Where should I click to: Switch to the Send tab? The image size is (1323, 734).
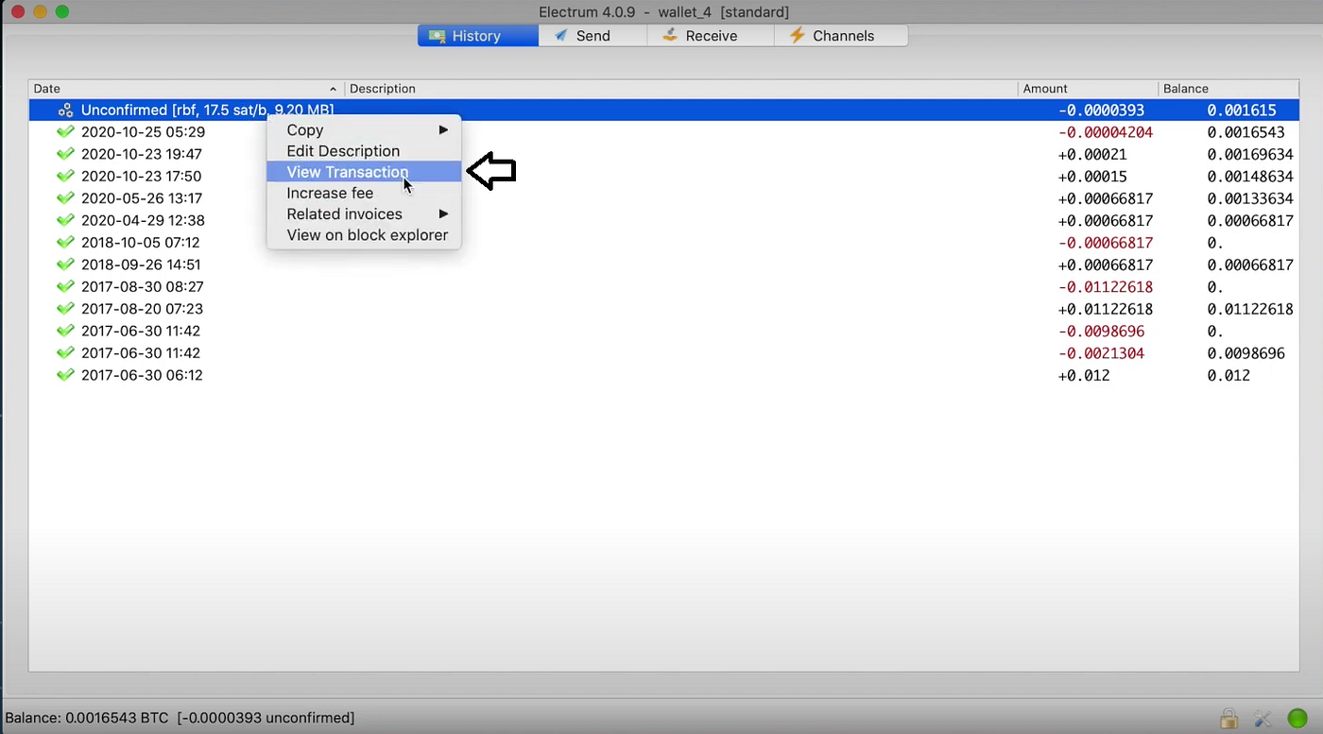pyautogui.click(x=593, y=36)
